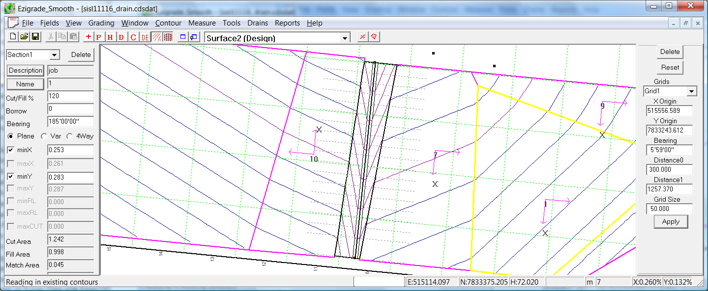This screenshot has height=291, width=708.
Task: Toggle the red crosshatch grid icon
Action: 168,37
